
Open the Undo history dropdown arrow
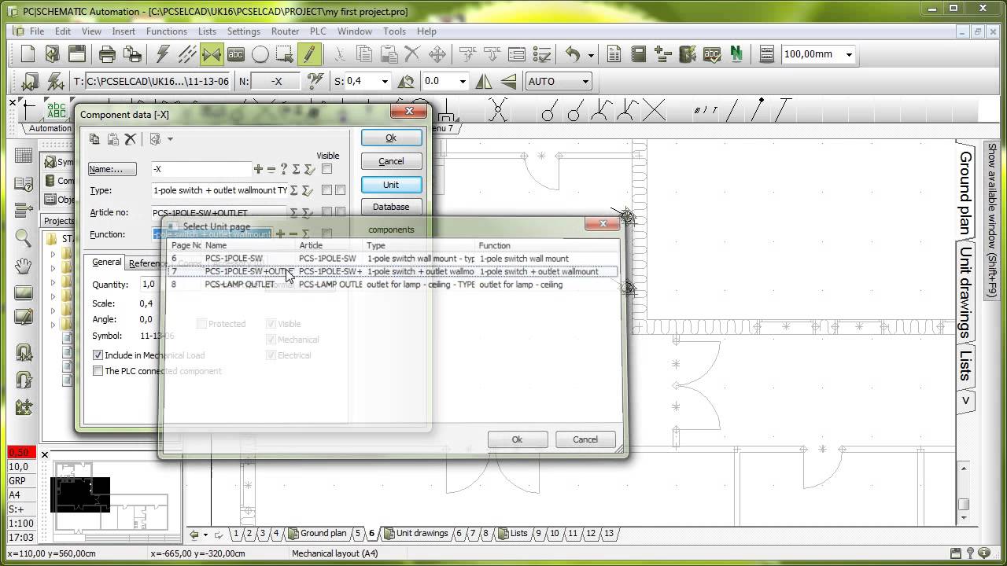tap(591, 55)
